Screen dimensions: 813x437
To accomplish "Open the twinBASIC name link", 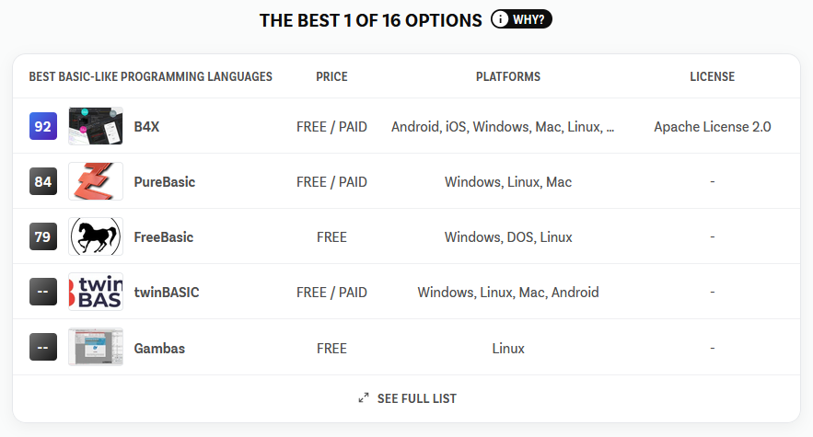I will [x=167, y=293].
